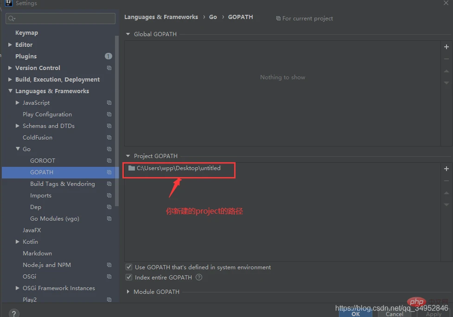Viewport: 453px width, 317px height.
Task: Click project-level icon beside Go Modules (vgo)
Action: [x=109, y=219]
